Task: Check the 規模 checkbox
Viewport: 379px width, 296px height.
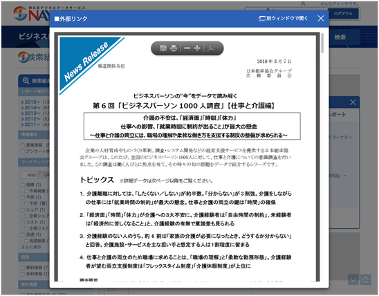Action: pos(23,185)
